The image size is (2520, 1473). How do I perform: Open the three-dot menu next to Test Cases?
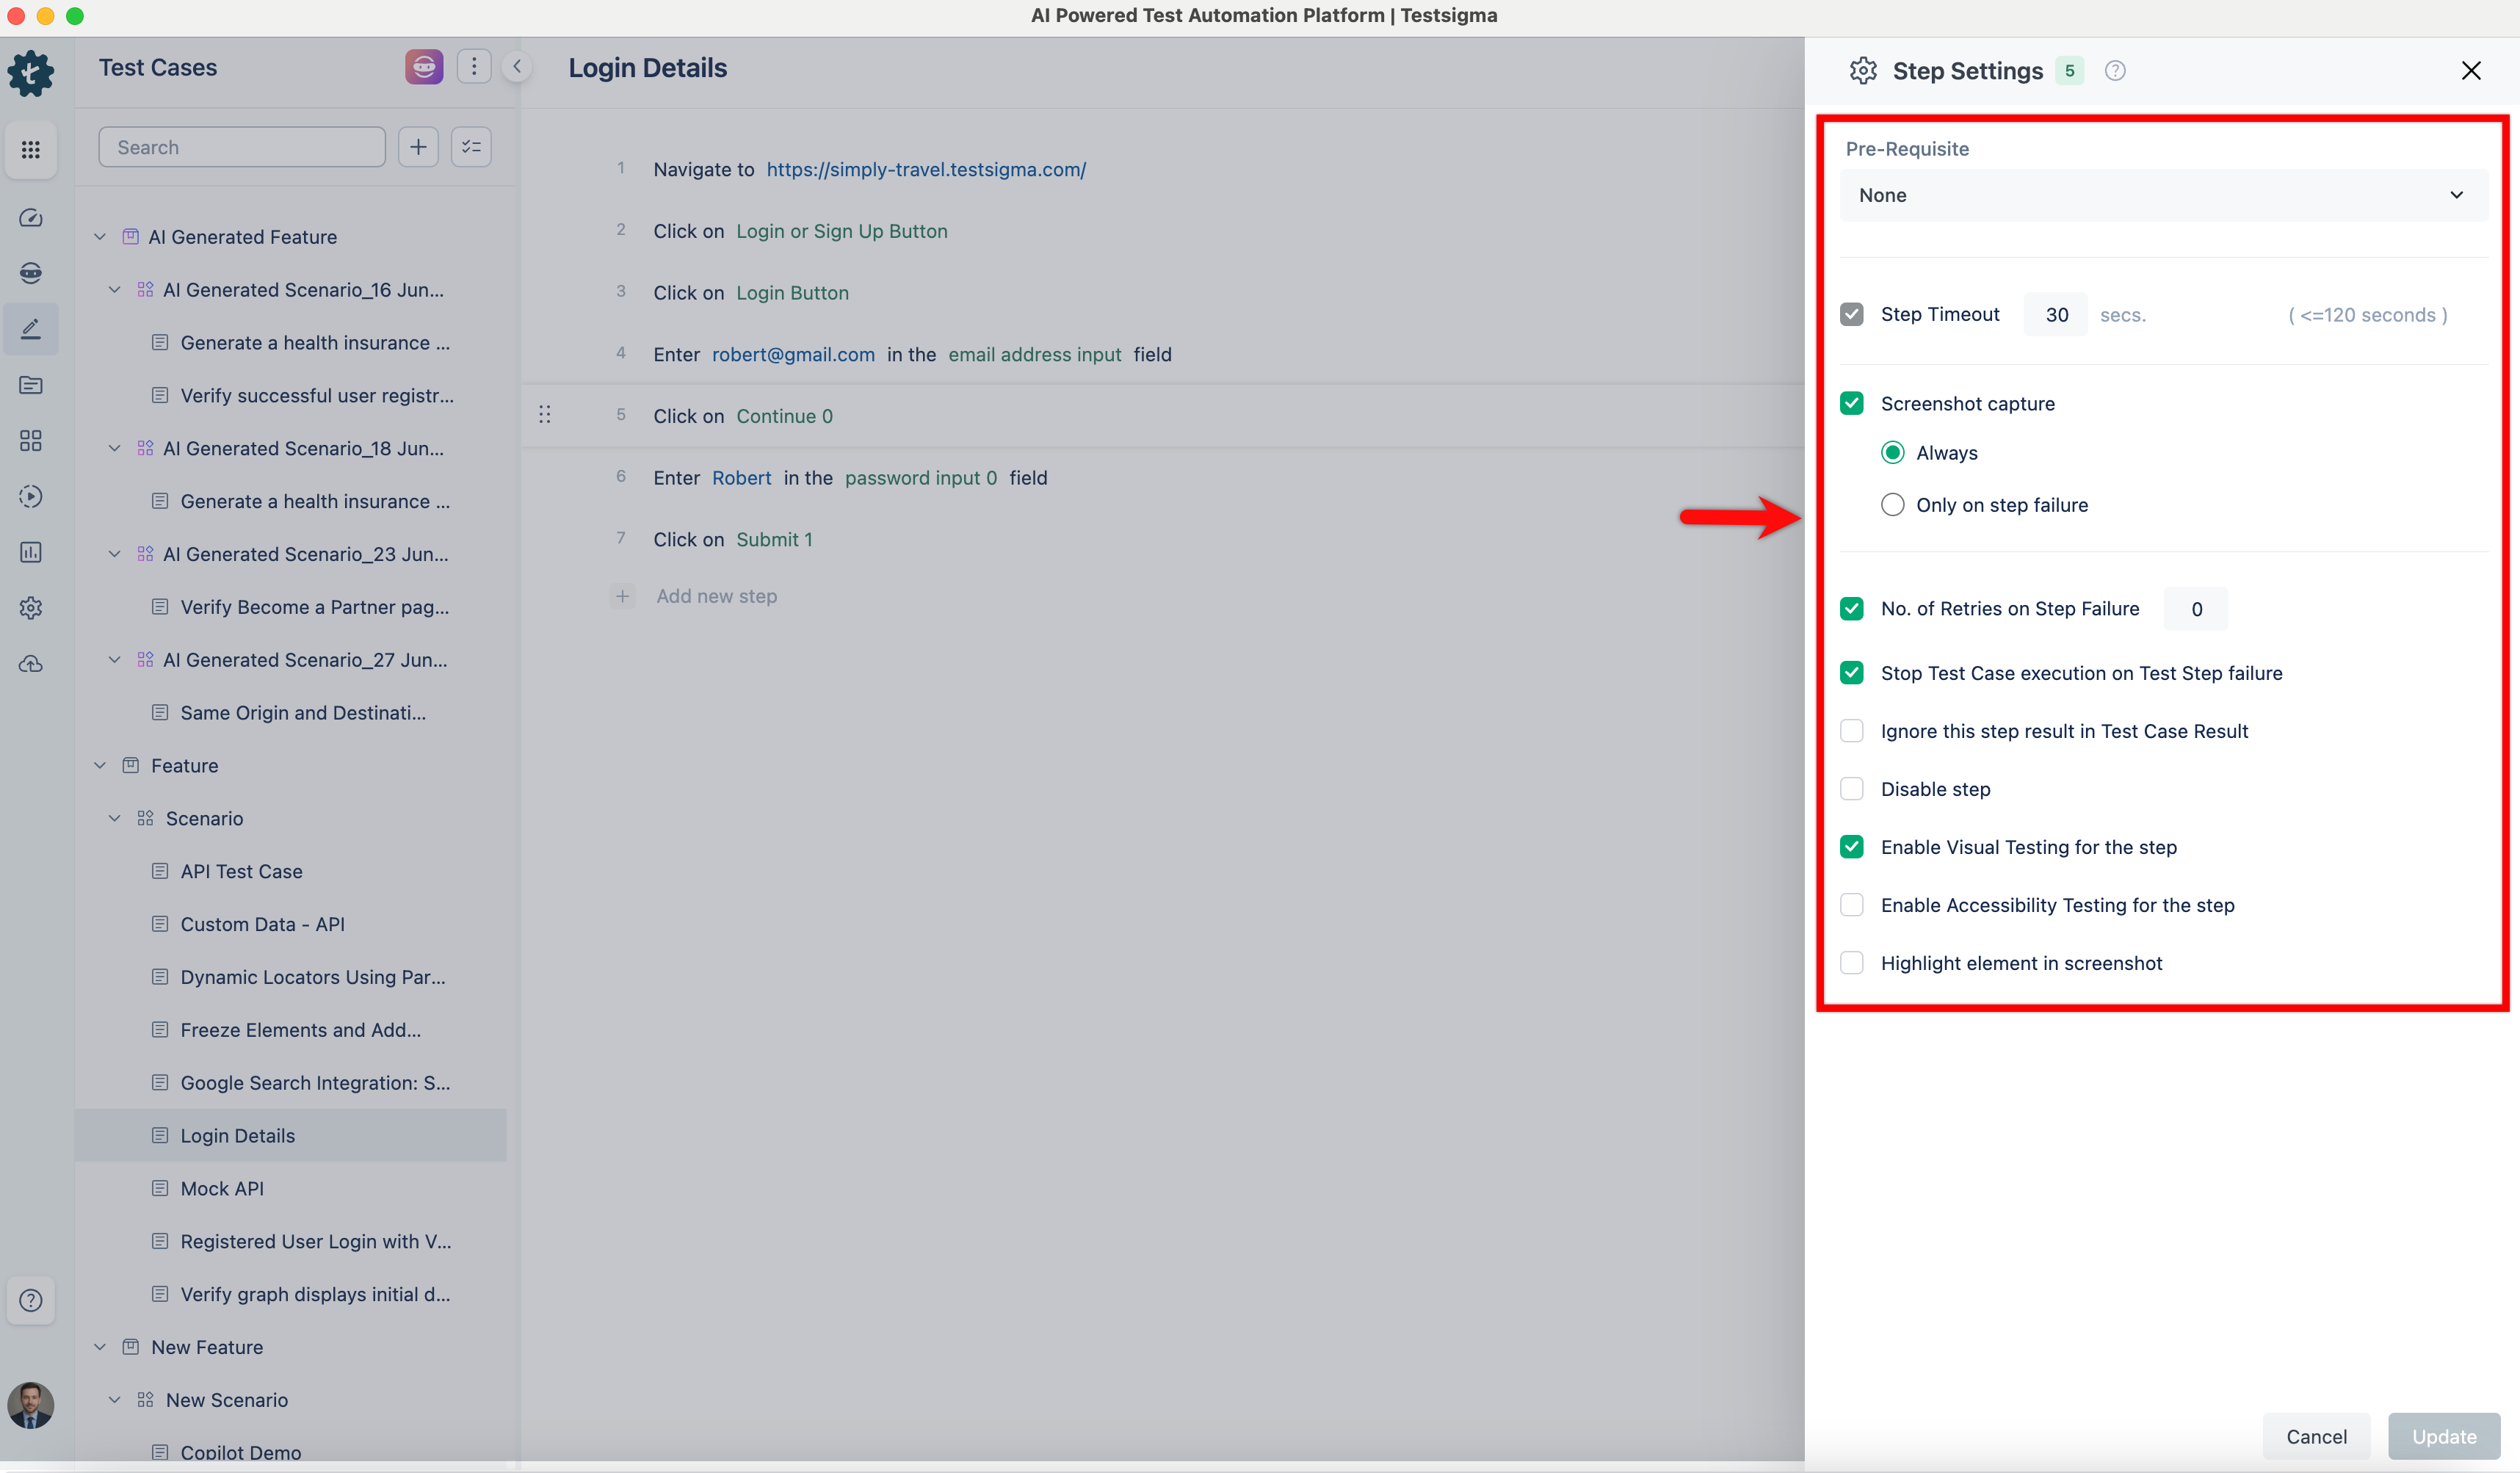click(x=474, y=66)
